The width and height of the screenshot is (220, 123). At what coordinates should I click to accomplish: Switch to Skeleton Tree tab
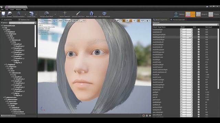[24, 20]
